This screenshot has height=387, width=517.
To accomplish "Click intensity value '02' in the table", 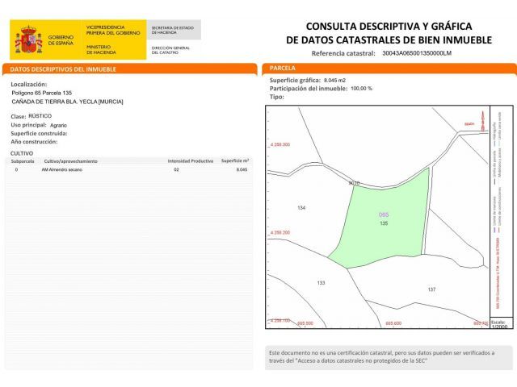I will (x=176, y=169).
